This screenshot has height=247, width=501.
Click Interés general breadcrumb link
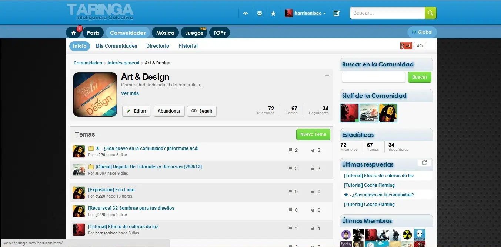click(x=123, y=63)
